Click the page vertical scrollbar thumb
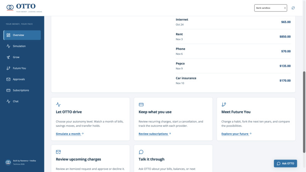Screen dimensions: 306x172 304,112
